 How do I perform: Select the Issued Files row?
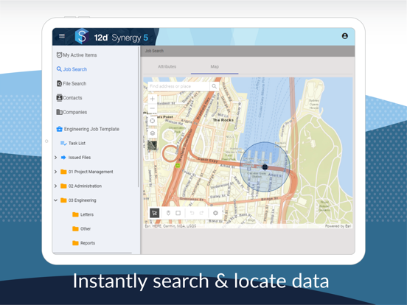click(75, 158)
